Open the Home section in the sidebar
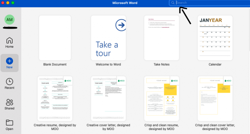The height and width of the screenshot is (134, 250). pyautogui.click(x=9, y=43)
